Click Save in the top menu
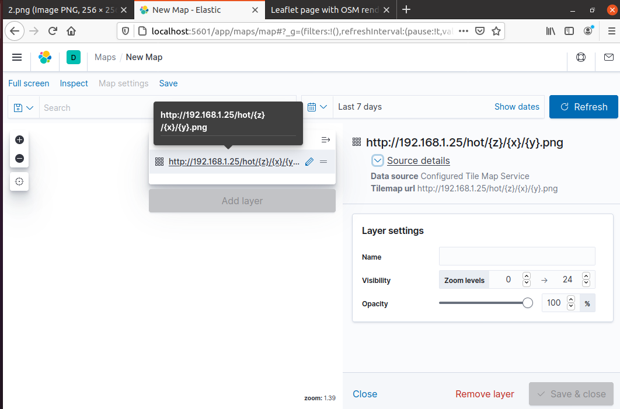The height and width of the screenshot is (409, 620). tap(169, 83)
